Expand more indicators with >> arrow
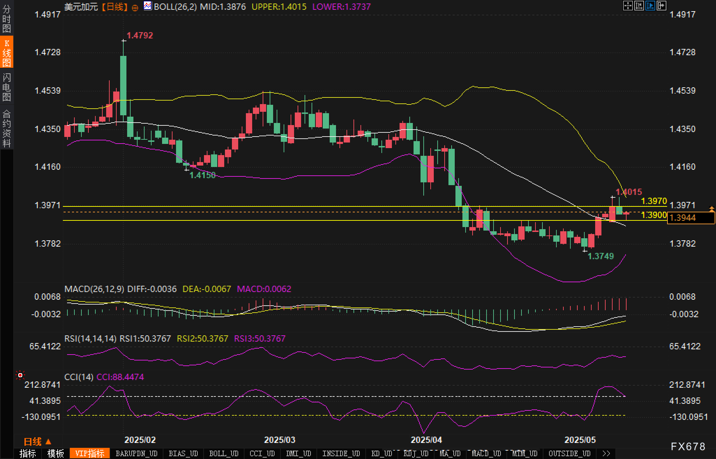The height and width of the screenshot is (459, 716). (606, 453)
